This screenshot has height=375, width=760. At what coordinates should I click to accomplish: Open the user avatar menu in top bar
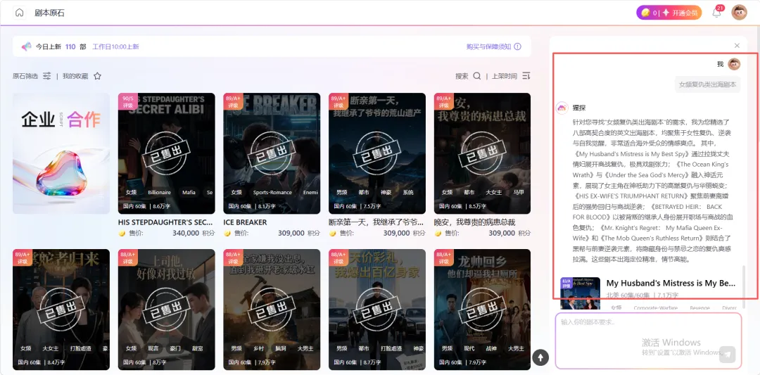click(x=739, y=13)
